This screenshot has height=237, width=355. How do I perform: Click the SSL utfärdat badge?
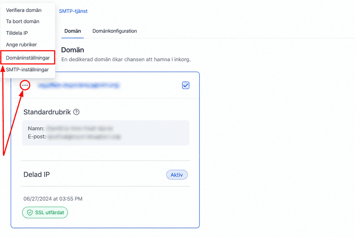45,212
